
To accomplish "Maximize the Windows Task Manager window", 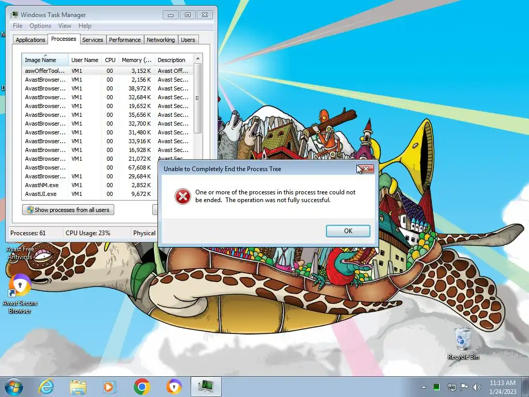I will pos(188,15).
